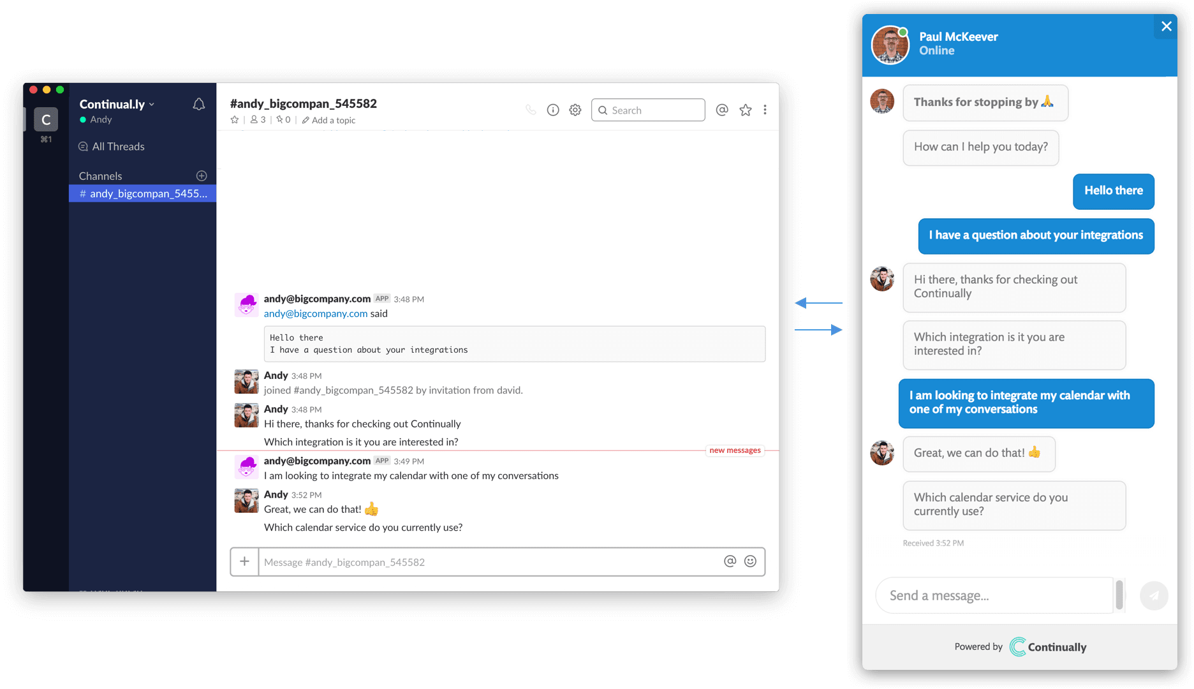
Task: Click 'Thanks for stopping by' bubble
Action: (x=985, y=102)
